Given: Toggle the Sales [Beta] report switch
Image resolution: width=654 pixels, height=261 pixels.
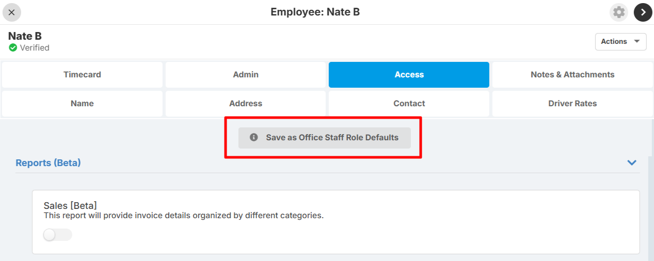Looking at the screenshot, I should pyautogui.click(x=57, y=235).
